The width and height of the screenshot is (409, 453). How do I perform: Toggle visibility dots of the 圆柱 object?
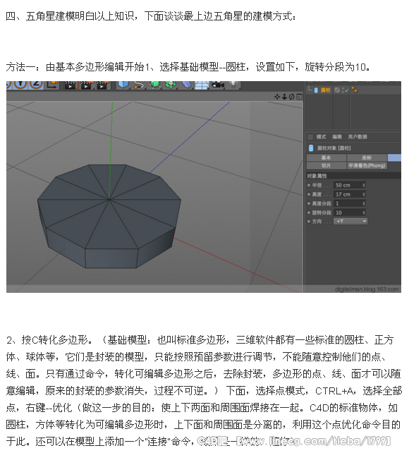(343, 90)
